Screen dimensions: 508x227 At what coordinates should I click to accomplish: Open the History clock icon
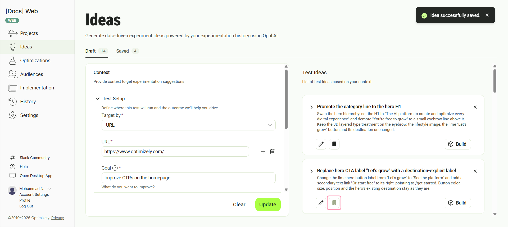(12, 102)
